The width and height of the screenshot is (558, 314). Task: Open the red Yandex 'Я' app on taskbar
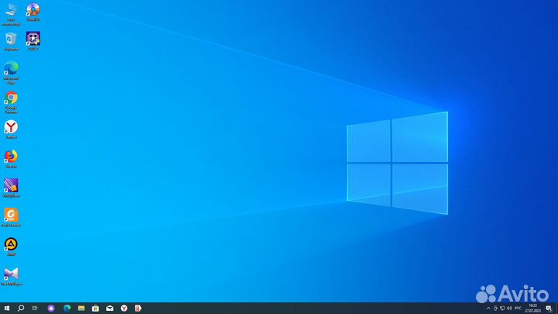[x=138, y=309]
